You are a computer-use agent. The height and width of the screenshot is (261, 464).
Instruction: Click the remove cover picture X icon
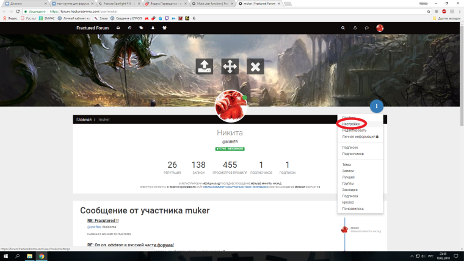tap(255, 66)
